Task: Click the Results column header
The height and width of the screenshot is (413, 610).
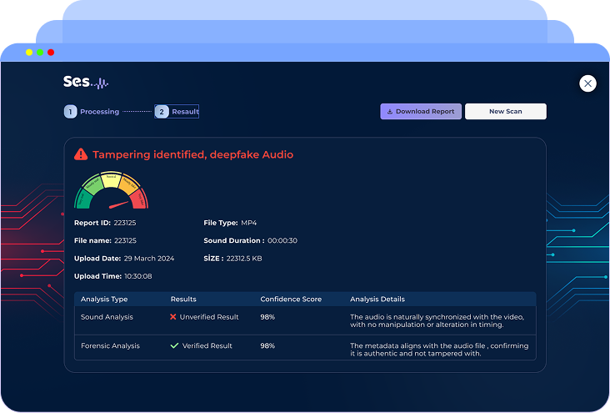Action: pos(183,300)
